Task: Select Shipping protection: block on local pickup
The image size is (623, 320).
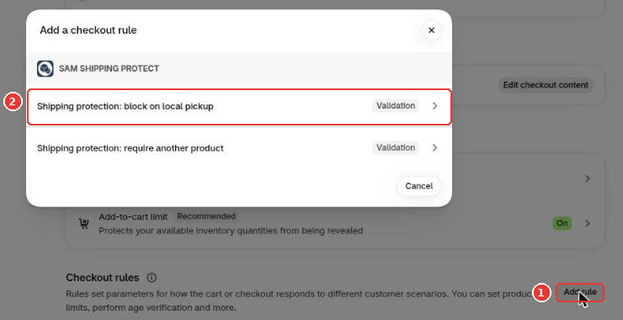Action: tap(239, 107)
